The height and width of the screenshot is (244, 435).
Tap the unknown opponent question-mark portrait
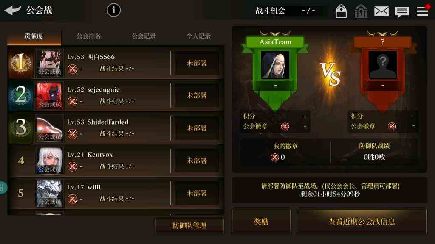tap(383, 65)
